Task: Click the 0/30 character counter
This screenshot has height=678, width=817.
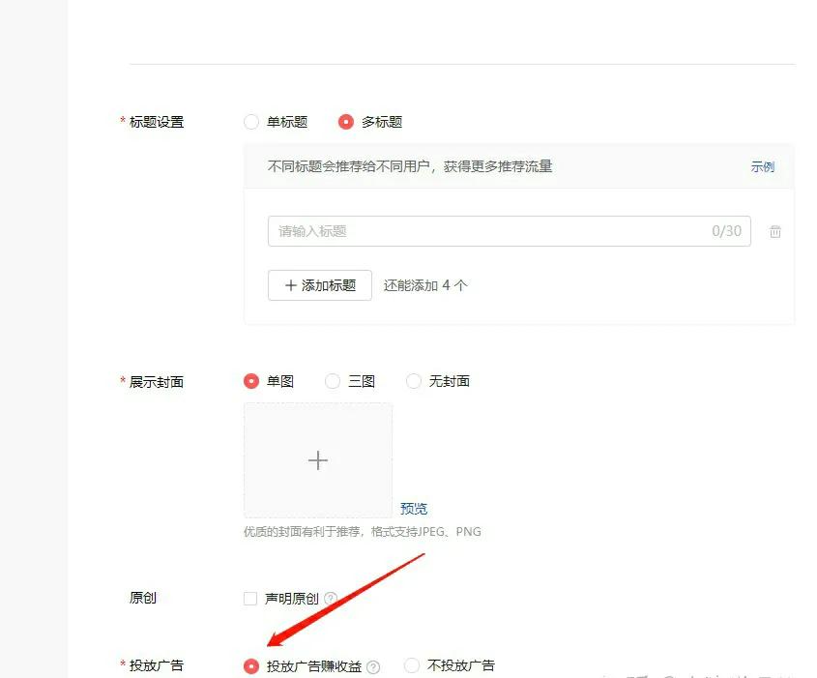Action: coord(727,231)
